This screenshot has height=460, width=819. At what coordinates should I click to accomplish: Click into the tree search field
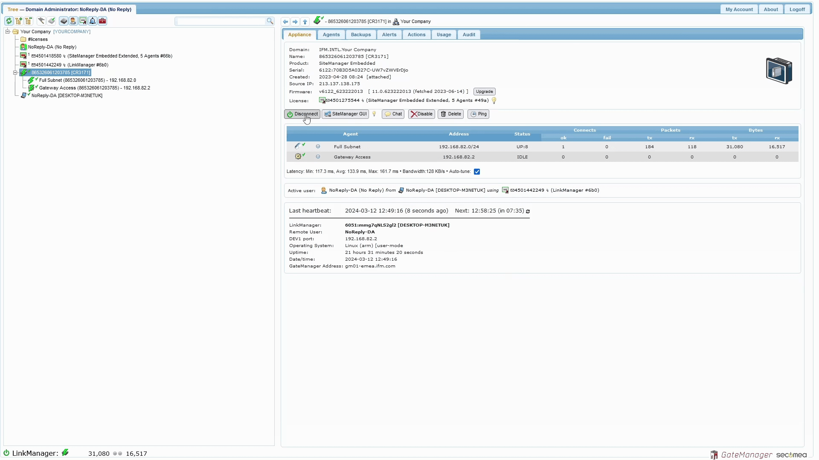tap(221, 21)
